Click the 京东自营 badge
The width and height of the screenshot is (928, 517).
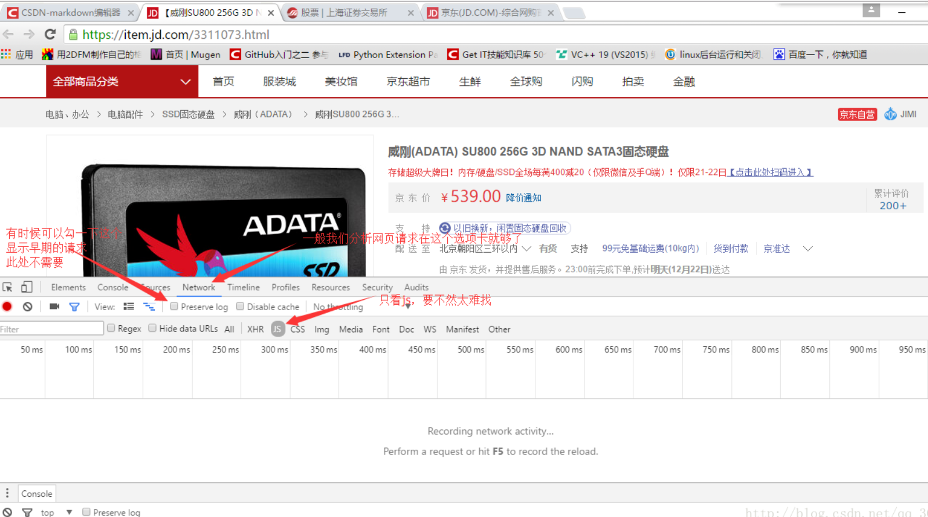tap(857, 114)
